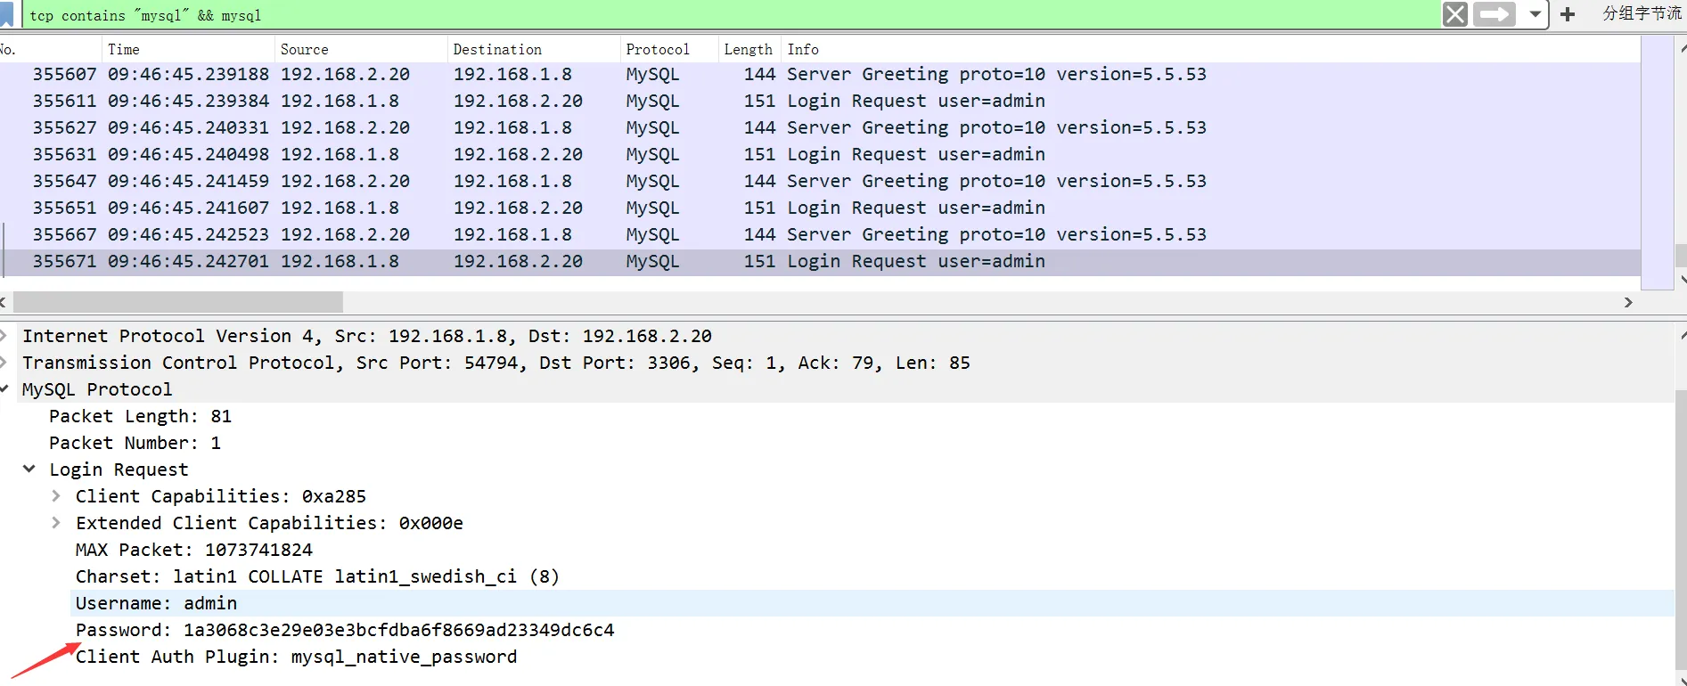This screenshot has height=686, width=1687.
Task: Sort packets by the Time column header
Action: [124, 50]
